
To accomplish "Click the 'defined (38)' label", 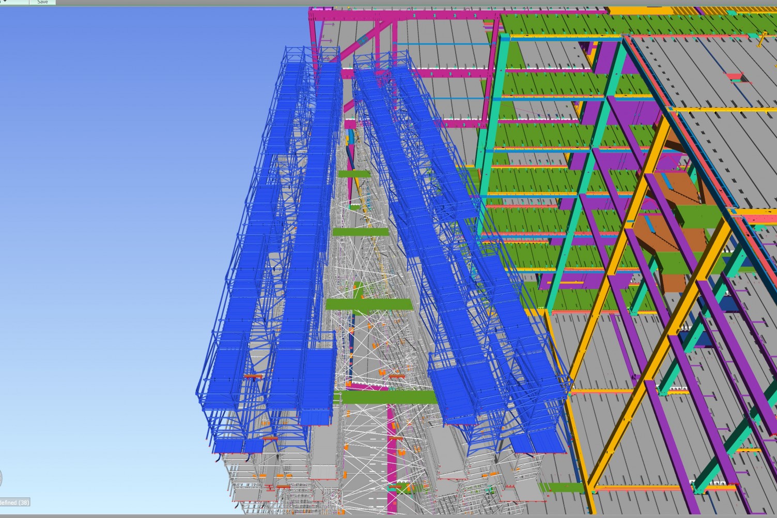I will point(14,502).
